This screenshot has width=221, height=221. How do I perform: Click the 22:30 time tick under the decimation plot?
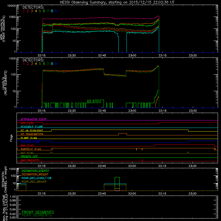click(72, 194)
